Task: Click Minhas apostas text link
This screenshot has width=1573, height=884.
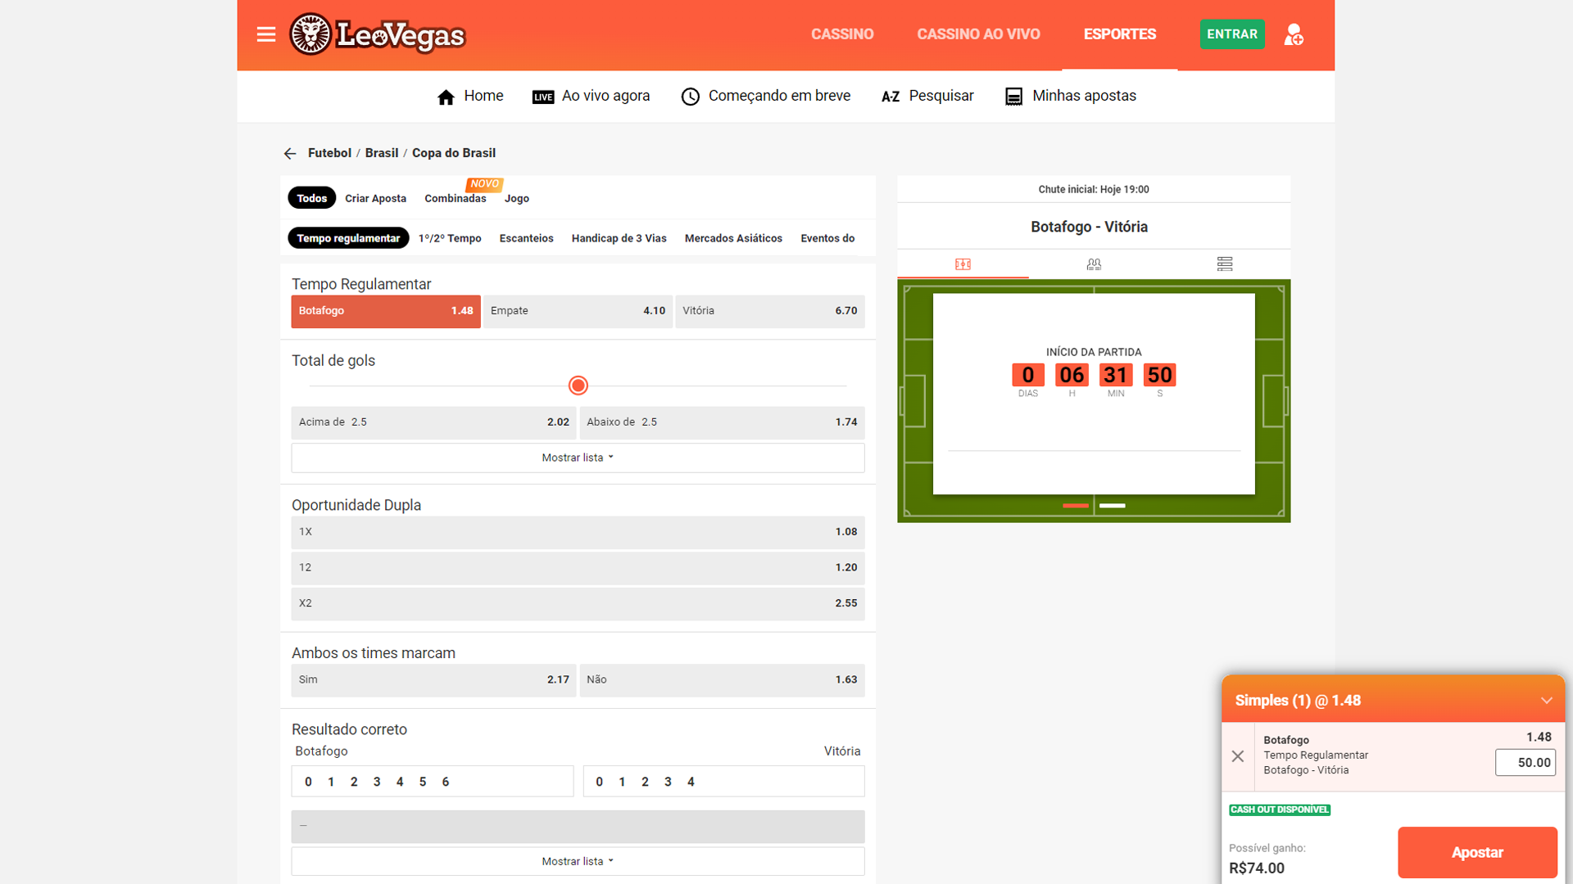Action: [1084, 96]
